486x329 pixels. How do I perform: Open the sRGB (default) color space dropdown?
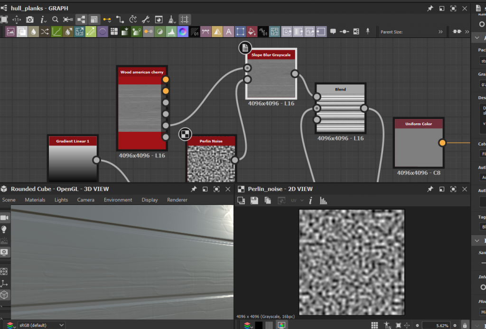[x=41, y=325]
